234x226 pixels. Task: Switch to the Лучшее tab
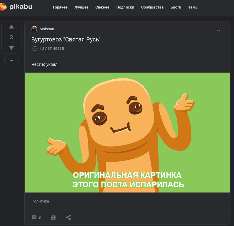click(x=82, y=7)
